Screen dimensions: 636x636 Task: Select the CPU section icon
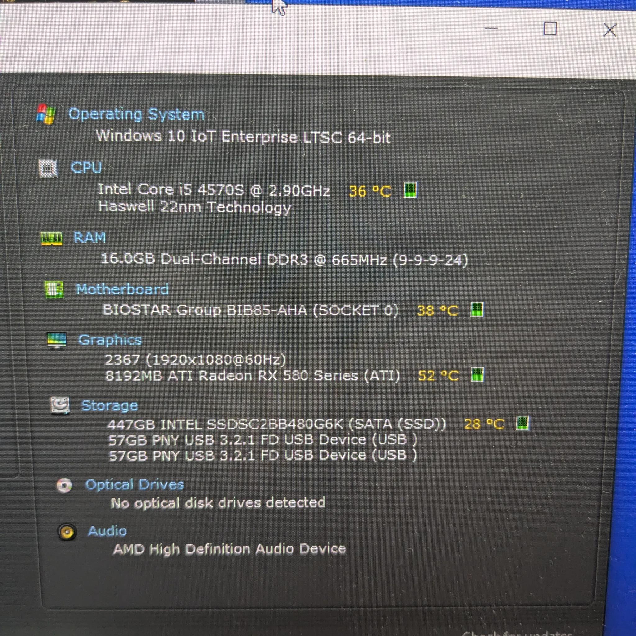click(x=48, y=169)
